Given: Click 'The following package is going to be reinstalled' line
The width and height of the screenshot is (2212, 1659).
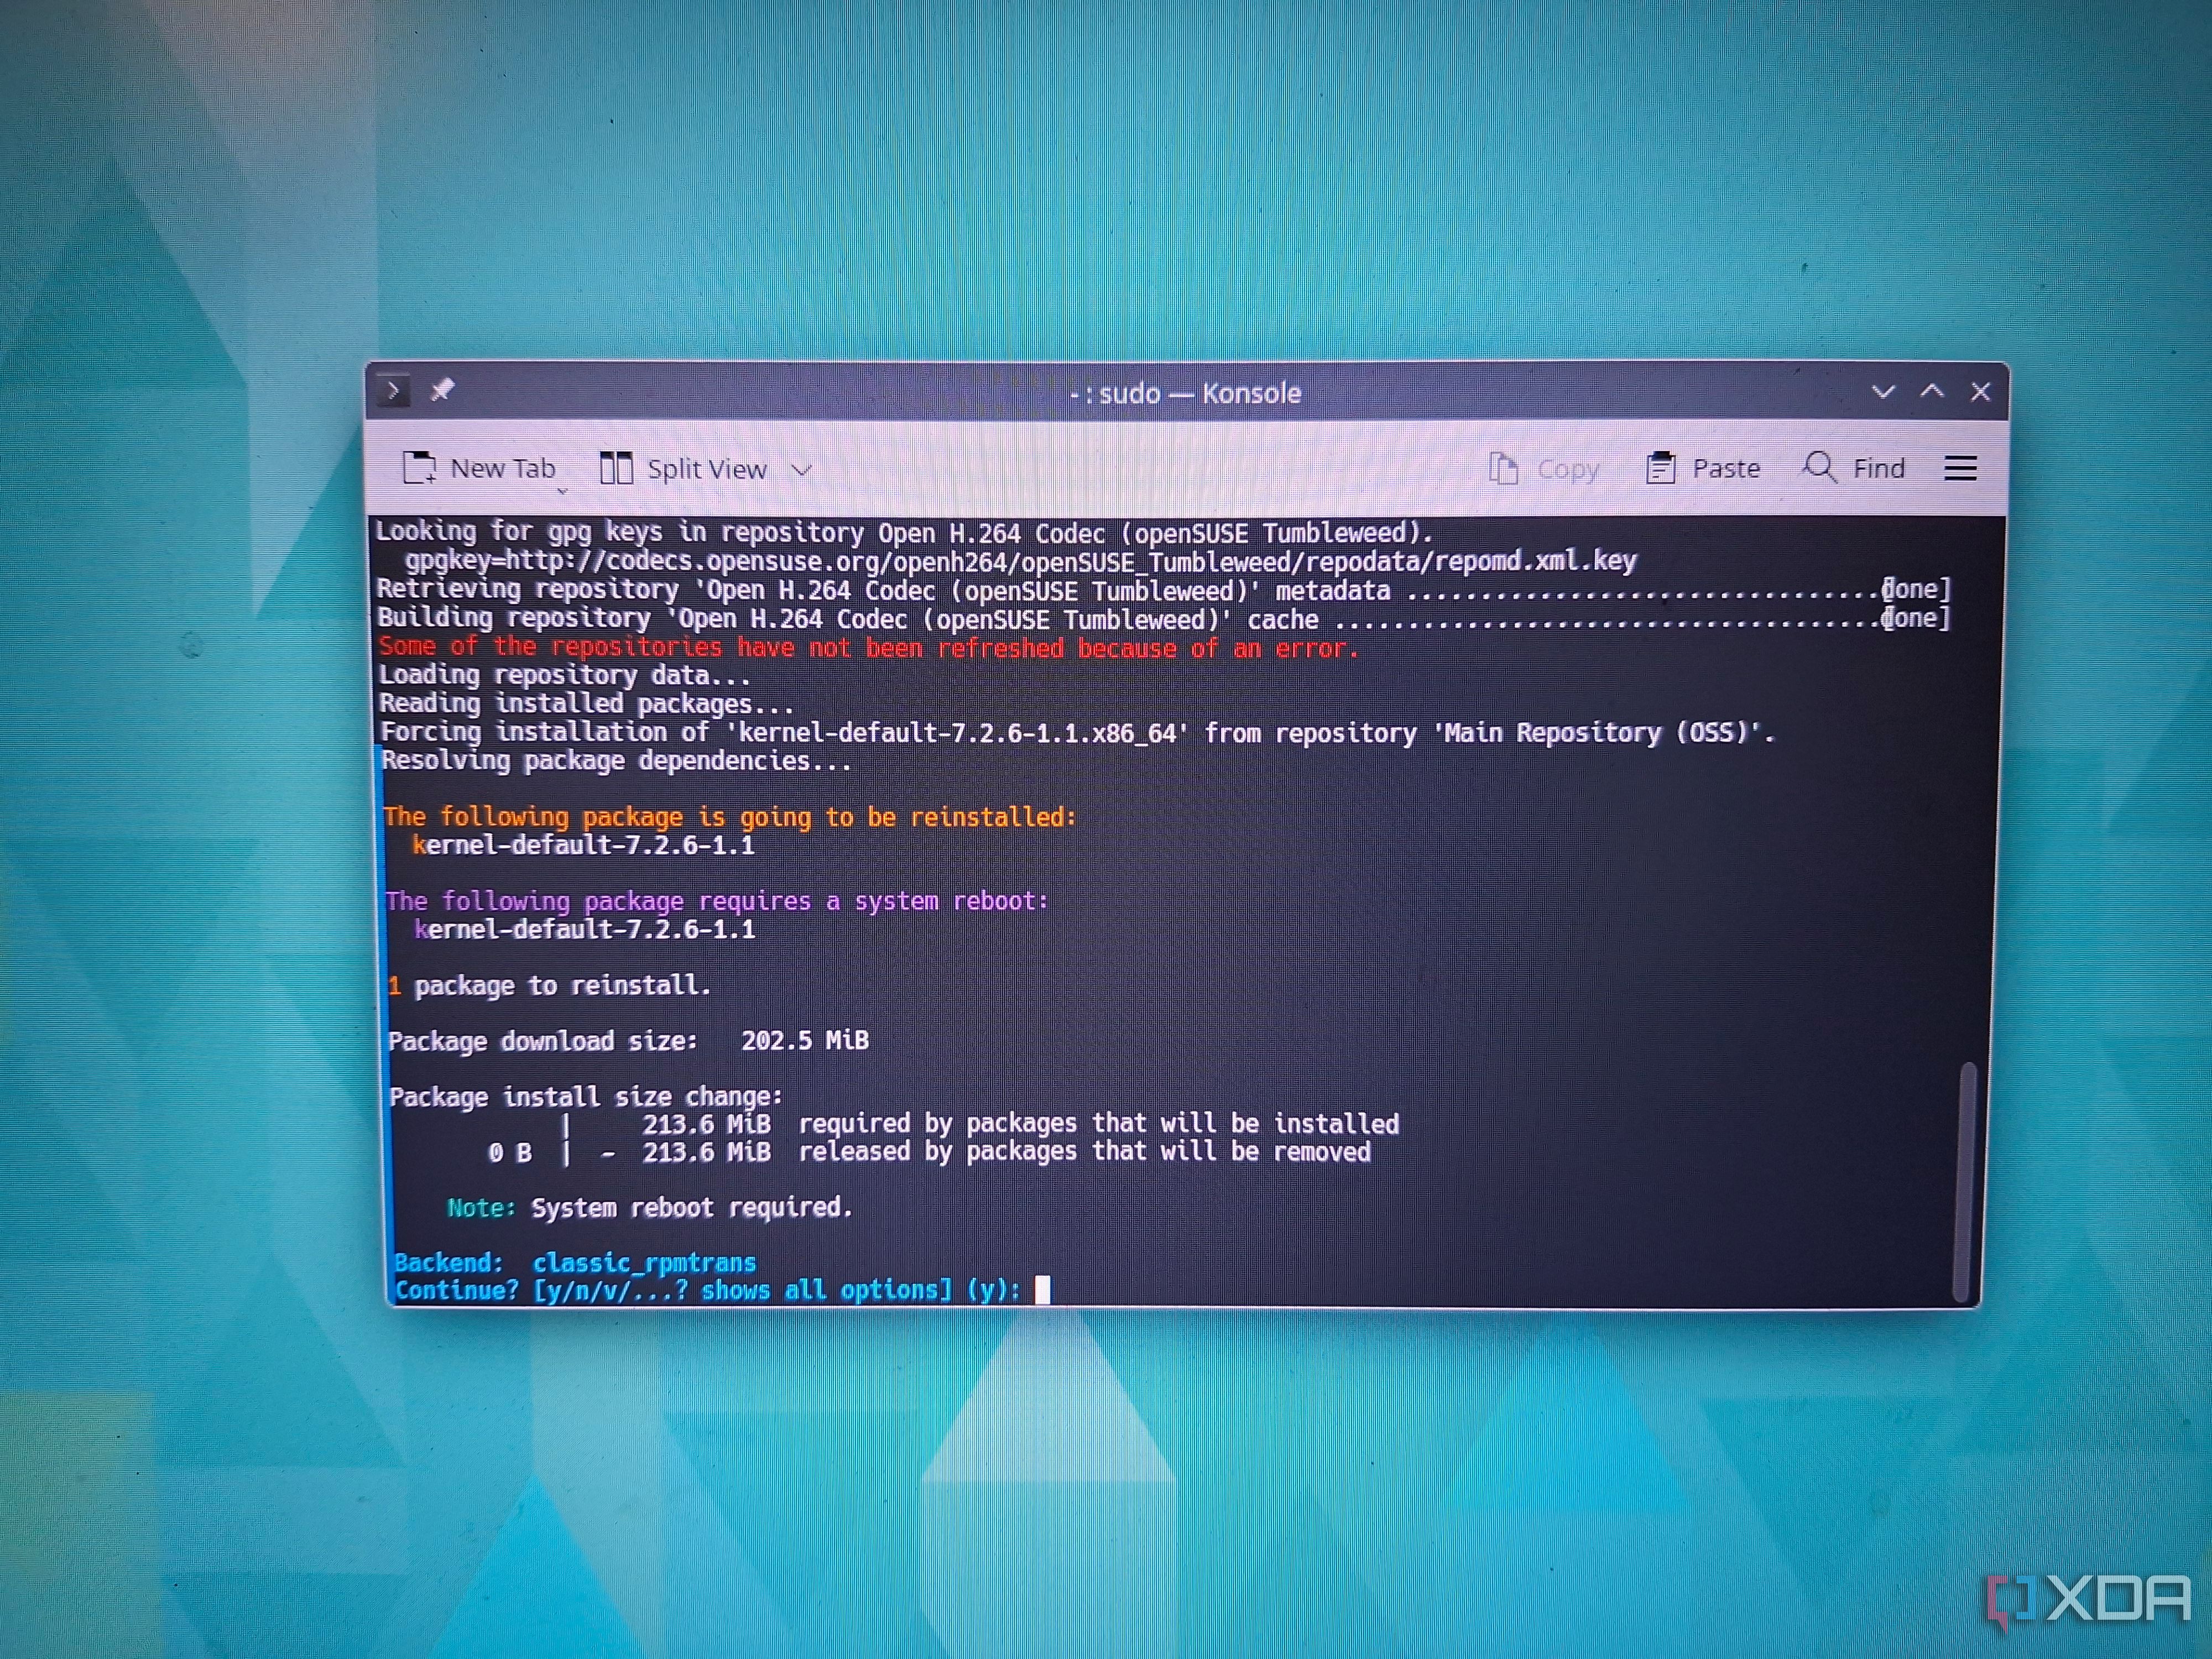Looking at the screenshot, I should coord(730,817).
